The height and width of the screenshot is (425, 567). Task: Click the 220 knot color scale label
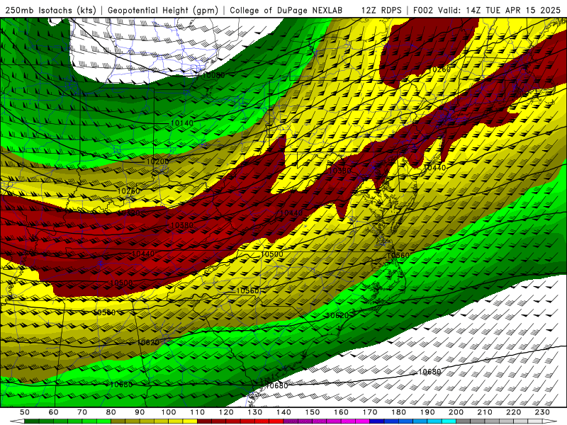pyautogui.click(x=513, y=412)
